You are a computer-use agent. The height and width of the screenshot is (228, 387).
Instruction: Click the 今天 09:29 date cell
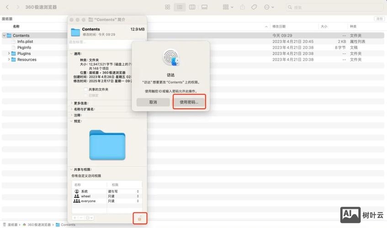(282, 36)
